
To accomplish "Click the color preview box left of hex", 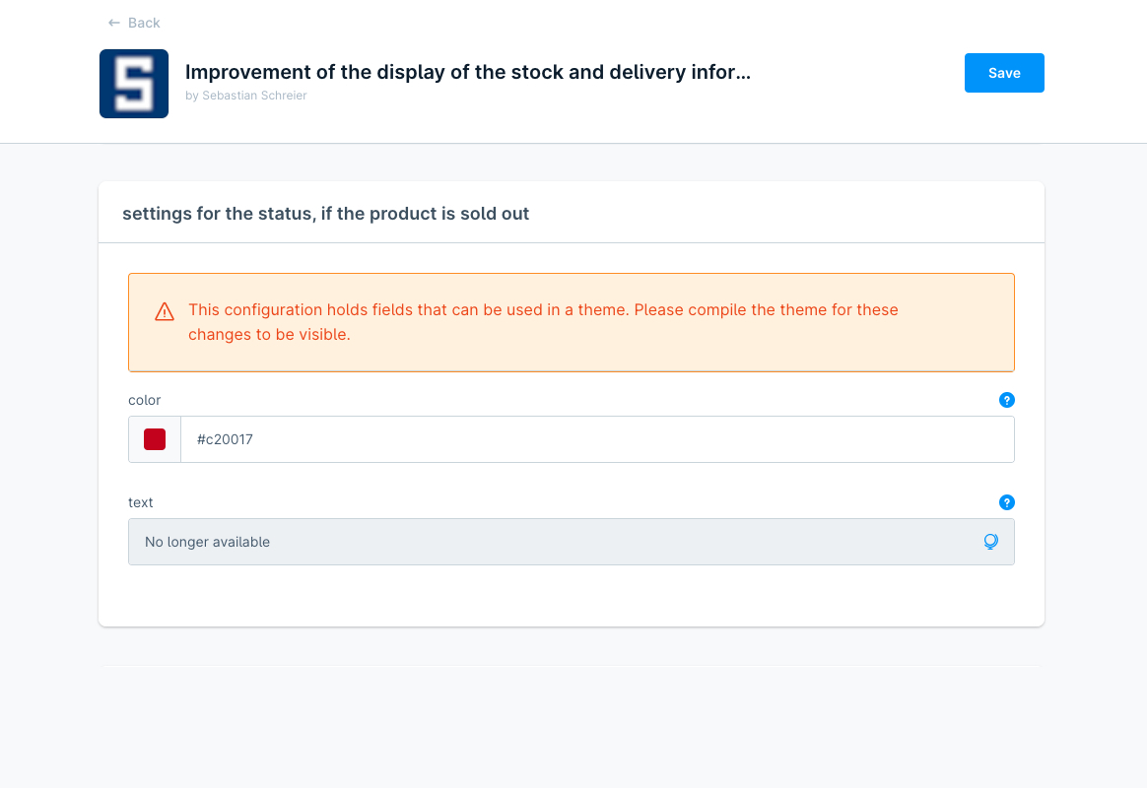I will tap(155, 439).
